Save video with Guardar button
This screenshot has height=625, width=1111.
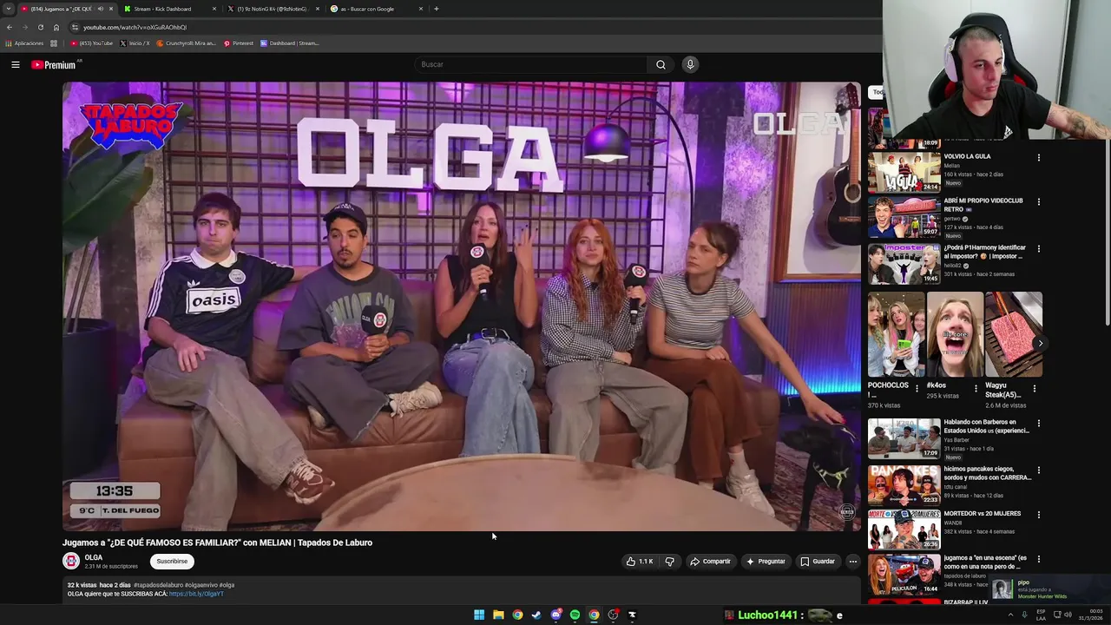point(818,562)
